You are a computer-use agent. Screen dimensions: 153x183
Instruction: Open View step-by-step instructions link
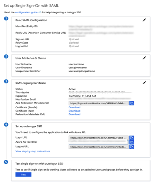click(33, 151)
